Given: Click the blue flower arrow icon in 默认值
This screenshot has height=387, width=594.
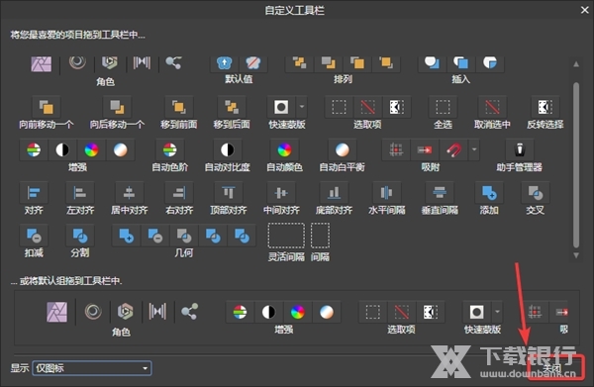Looking at the screenshot, I should click(225, 63).
